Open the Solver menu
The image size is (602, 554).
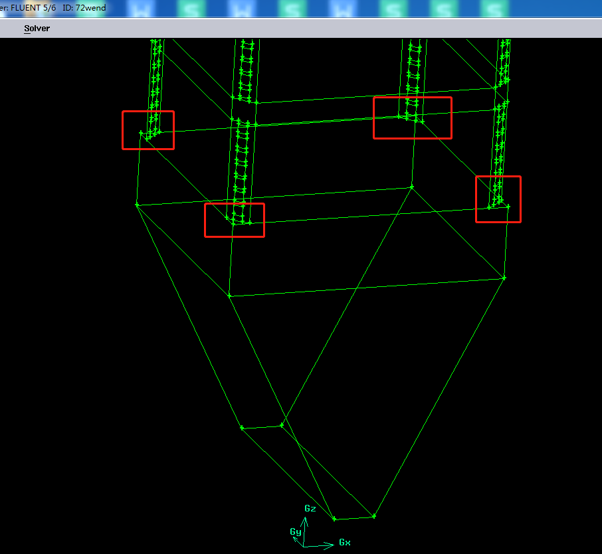click(37, 29)
